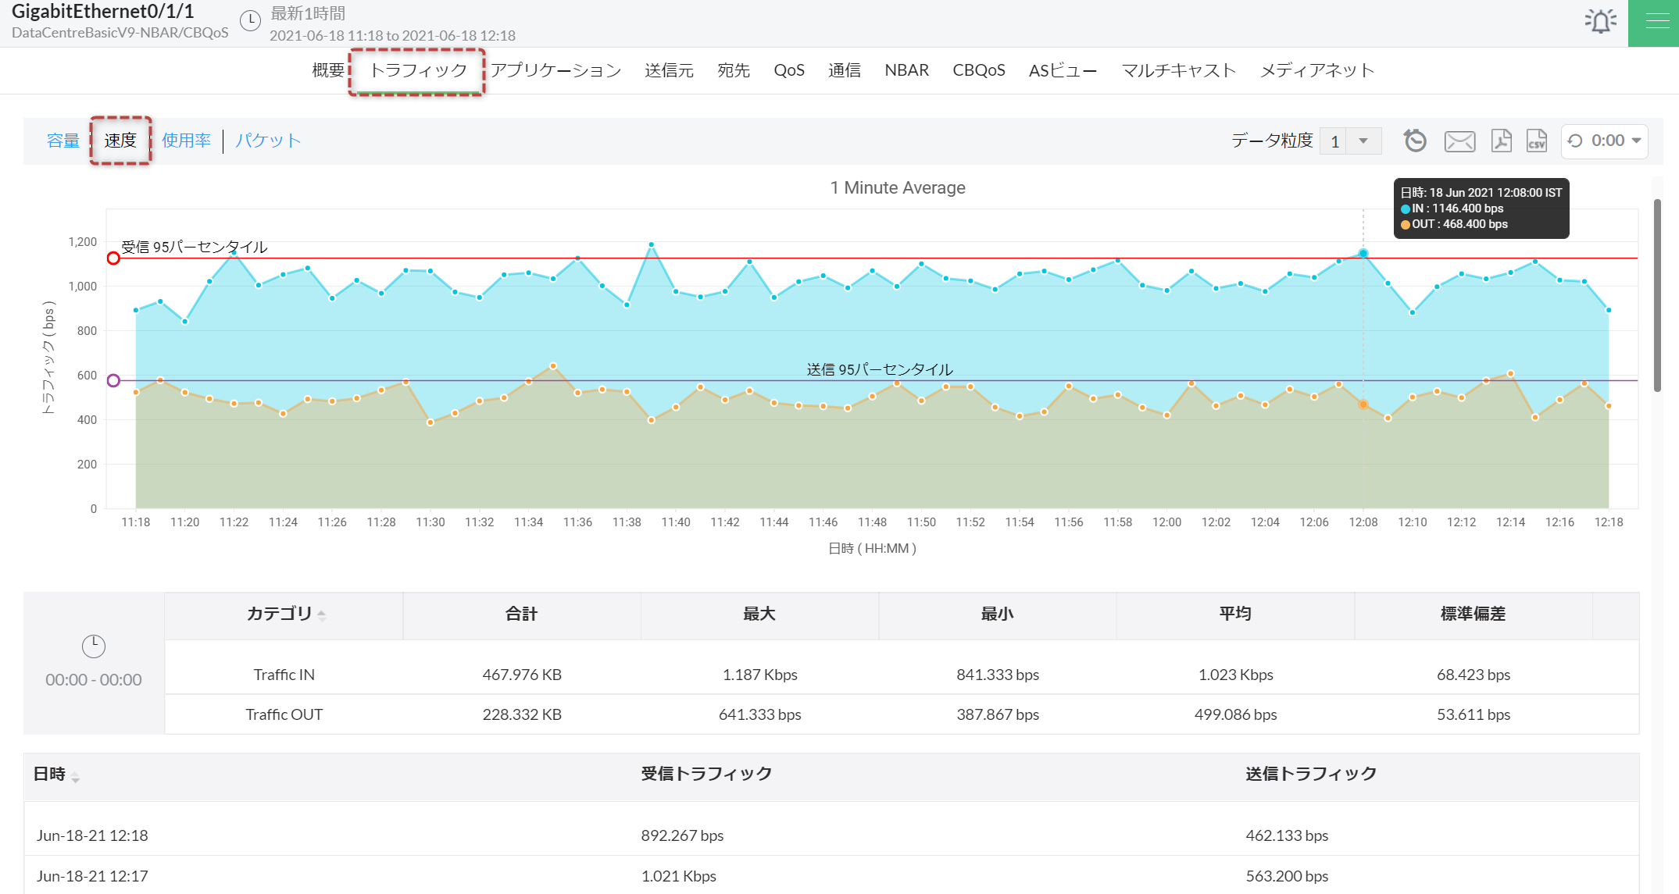The width and height of the screenshot is (1679, 894).
Task: Click the alarm bell icon
Action: (x=1601, y=21)
